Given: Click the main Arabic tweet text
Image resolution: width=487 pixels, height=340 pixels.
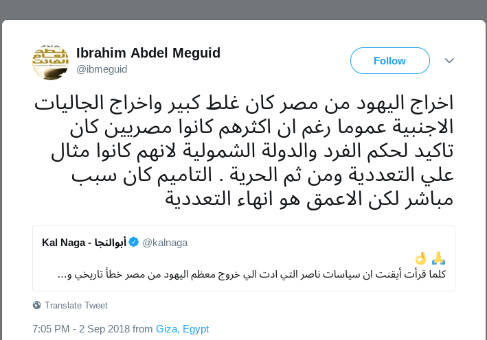Looking at the screenshot, I should tap(243, 151).
